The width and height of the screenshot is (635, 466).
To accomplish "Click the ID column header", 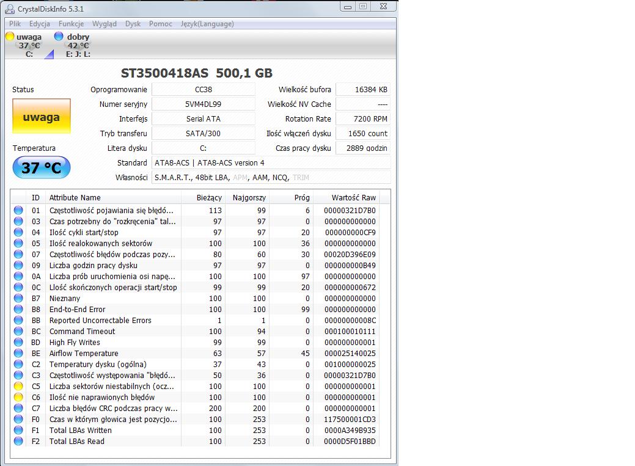I will point(35,197).
